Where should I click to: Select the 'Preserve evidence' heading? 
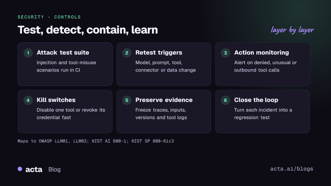click(164, 100)
